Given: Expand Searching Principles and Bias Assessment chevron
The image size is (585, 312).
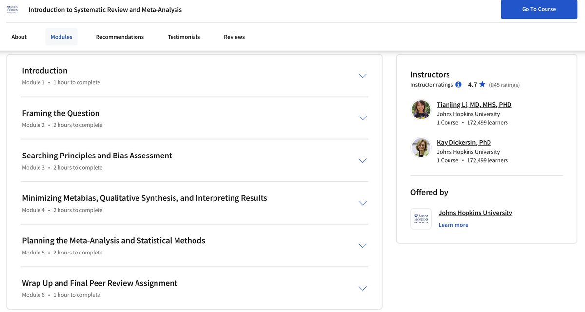Looking at the screenshot, I should [362, 160].
